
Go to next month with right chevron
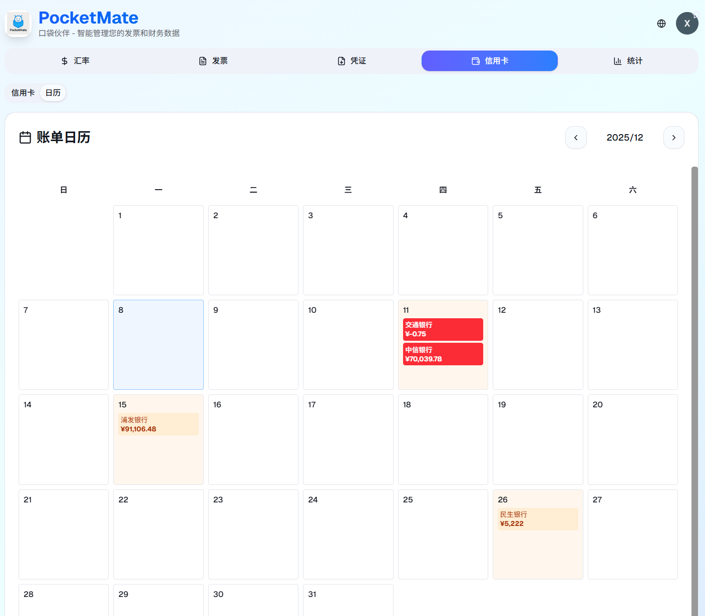[673, 137]
